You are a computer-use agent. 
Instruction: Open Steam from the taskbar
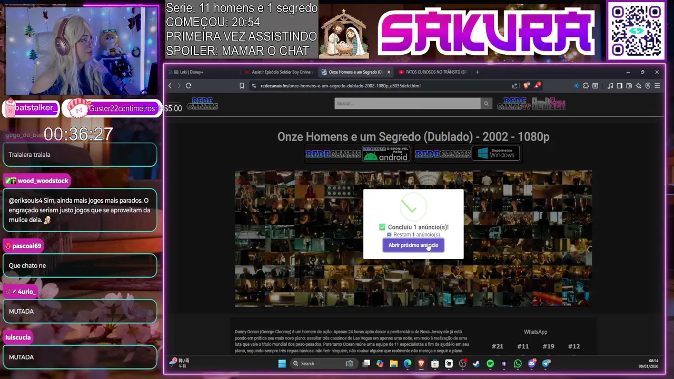[x=477, y=364]
